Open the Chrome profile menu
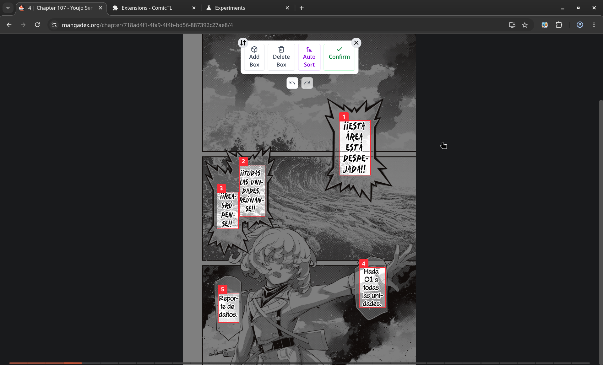The image size is (603, 365). [x=580, y=25]
